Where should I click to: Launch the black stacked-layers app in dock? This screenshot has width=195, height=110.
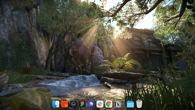click(73, 104)
